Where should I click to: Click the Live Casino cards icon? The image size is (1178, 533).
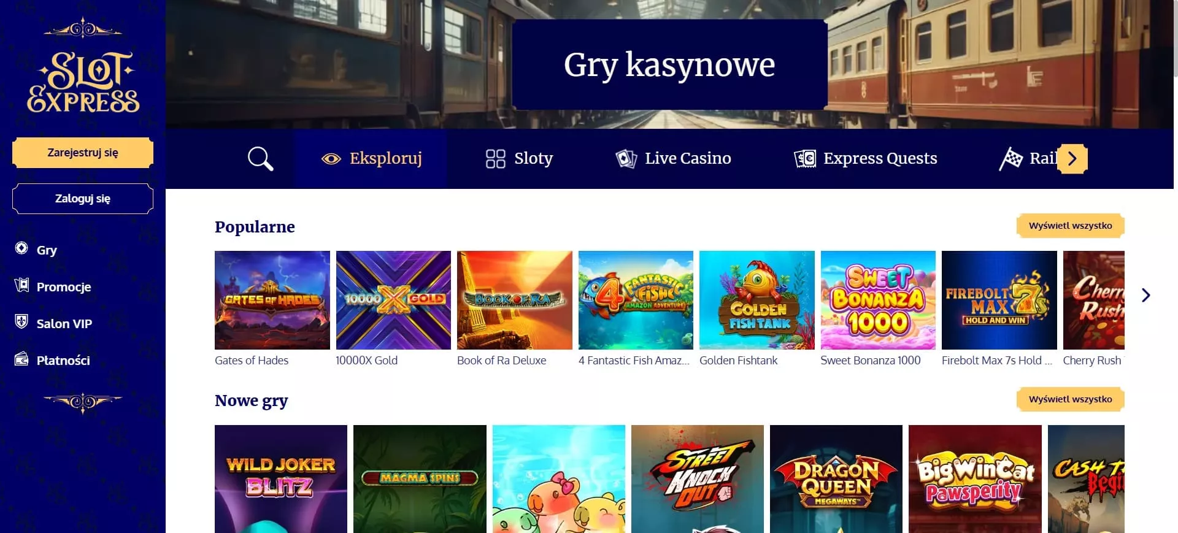(626, 159)
